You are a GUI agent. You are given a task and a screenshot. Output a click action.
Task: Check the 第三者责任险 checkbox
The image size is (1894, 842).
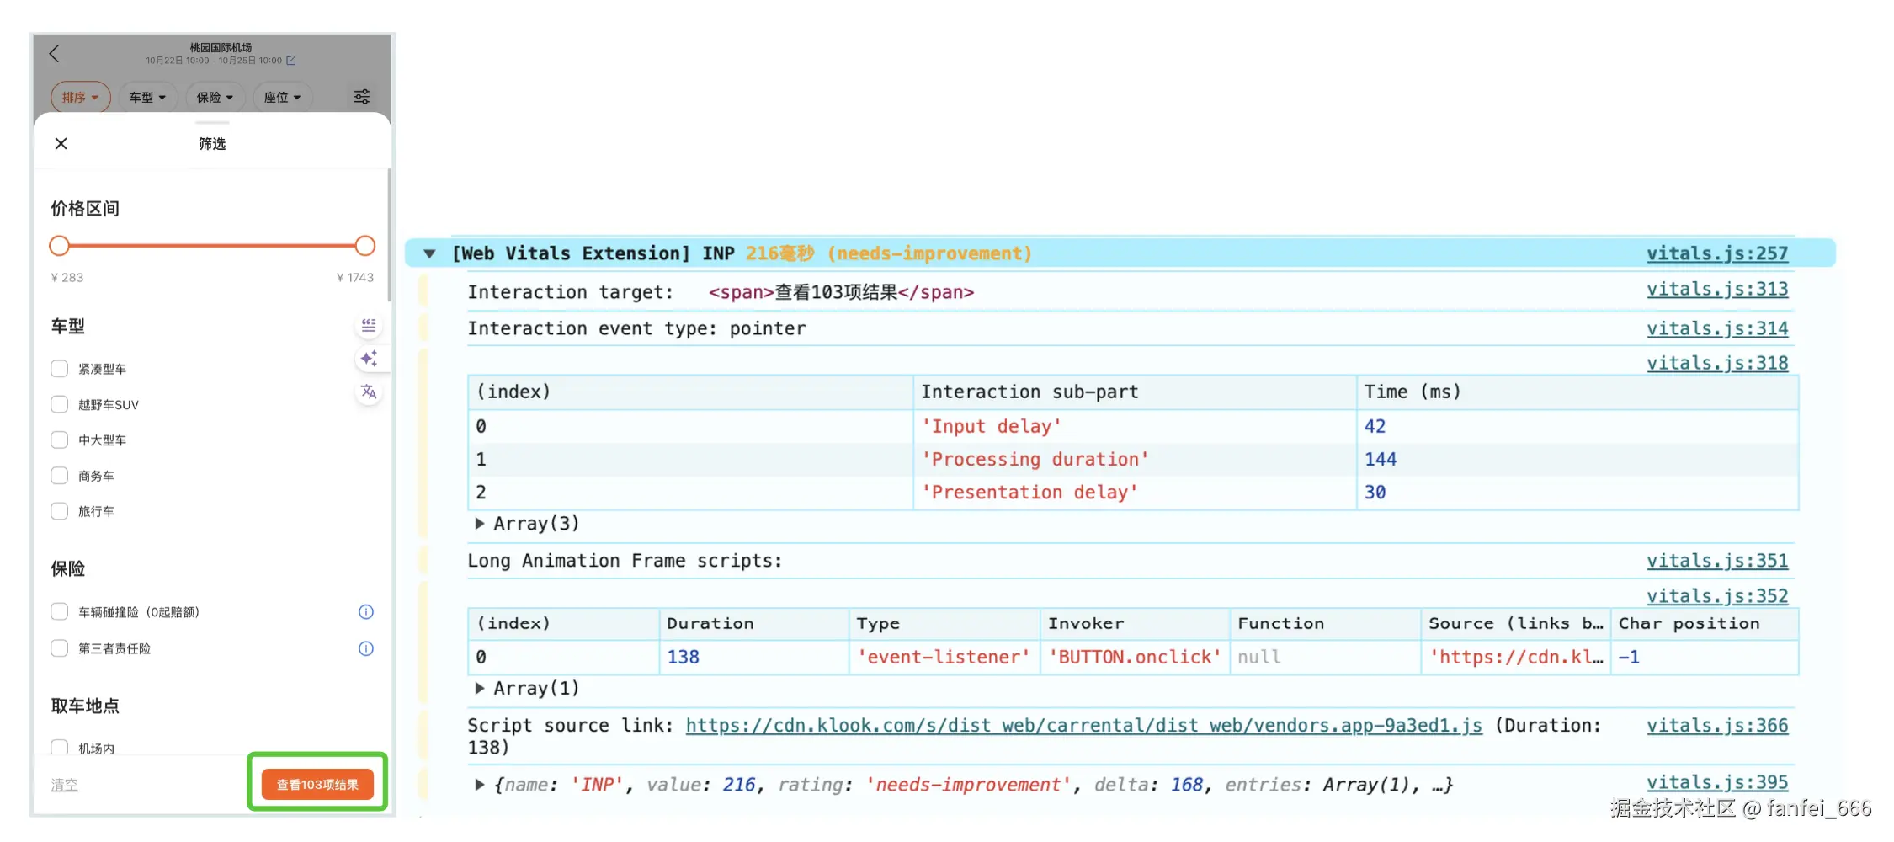(59, 648)
